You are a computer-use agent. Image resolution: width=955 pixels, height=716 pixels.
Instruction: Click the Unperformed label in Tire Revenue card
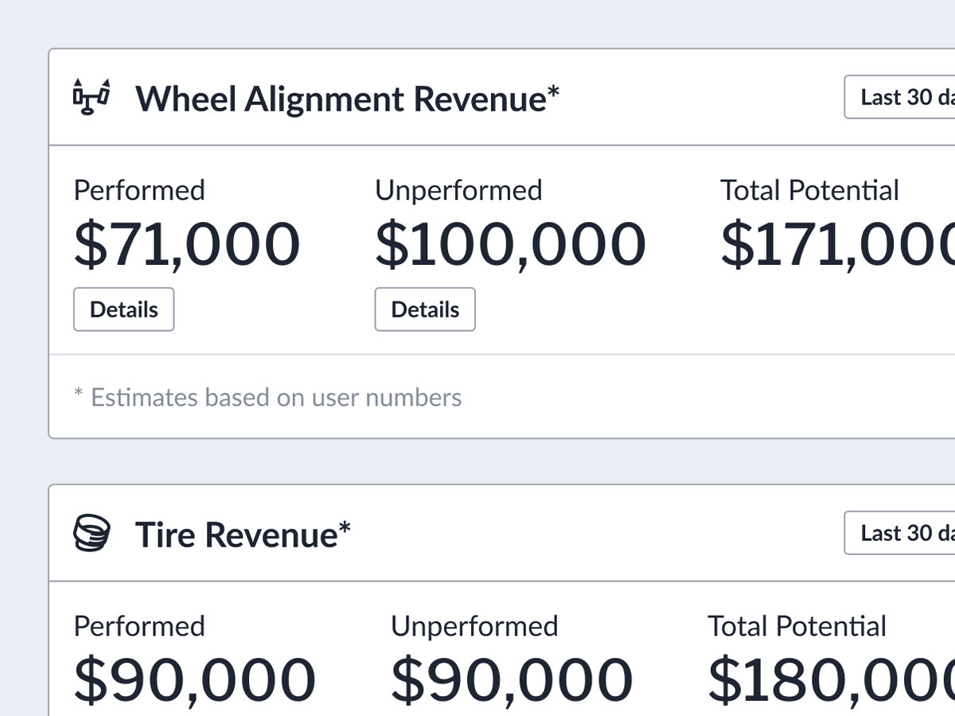(x=474, y=626)
